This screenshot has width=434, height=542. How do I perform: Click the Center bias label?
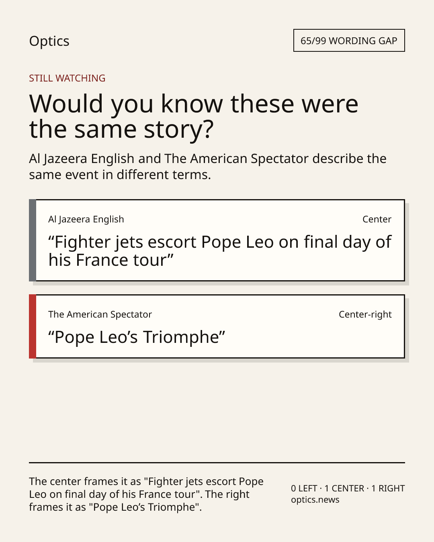point(377,219)
